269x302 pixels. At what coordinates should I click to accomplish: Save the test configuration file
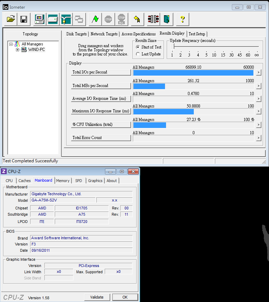[x=24, y=19]
